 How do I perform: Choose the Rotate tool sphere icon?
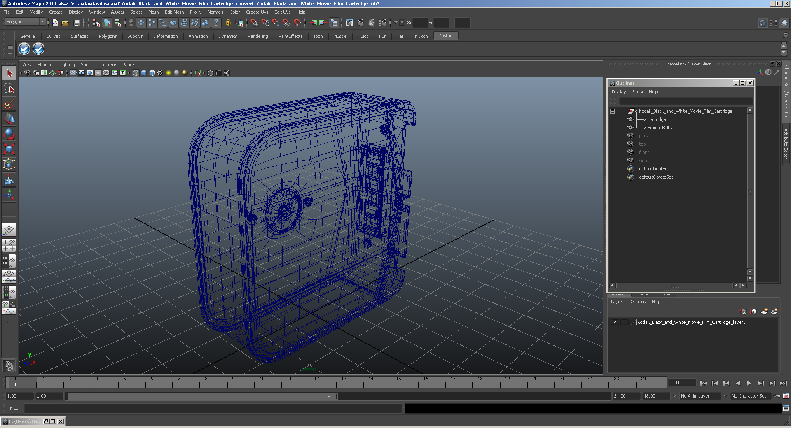pyautogui.click(x=9, y=134)
